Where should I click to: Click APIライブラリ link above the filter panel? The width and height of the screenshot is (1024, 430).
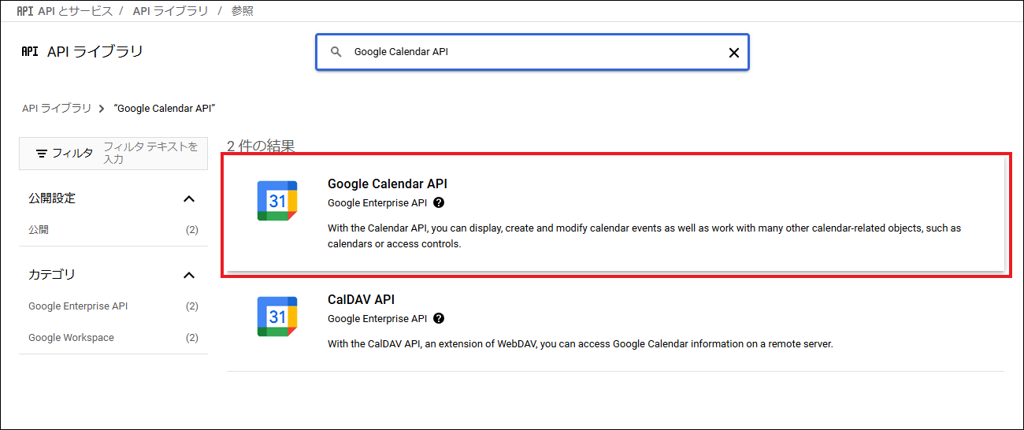pos(57,108)
